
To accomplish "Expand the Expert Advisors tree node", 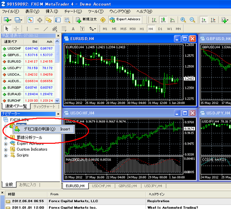I will click(5, 144).
